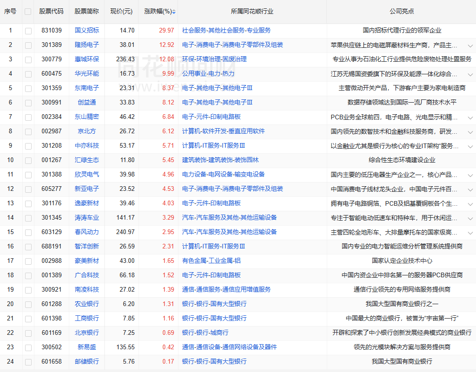476x372 pixels.
Task: Expand the 京北方 highlight chevron
Action: (x=470, y=132)
